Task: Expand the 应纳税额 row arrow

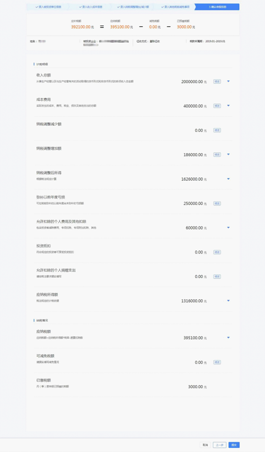Action: [x=229, y=337]
